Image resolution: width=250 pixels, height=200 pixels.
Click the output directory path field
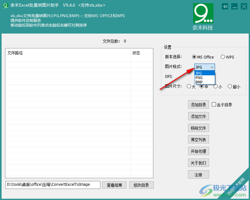pos(53,185)
